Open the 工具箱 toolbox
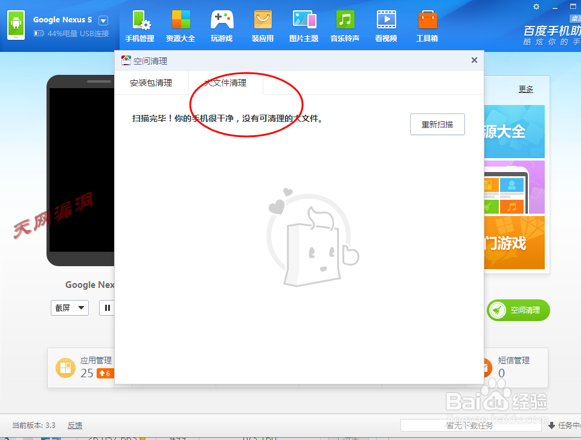Screen dimensions: 581x440 tap(427, 25)
